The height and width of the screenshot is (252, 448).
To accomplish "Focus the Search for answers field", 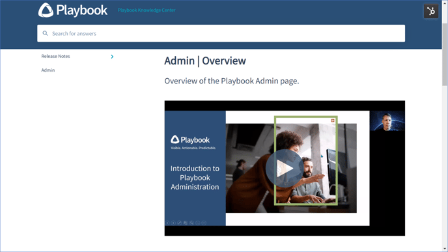I will pyautogui.click(x=221, y=33).
